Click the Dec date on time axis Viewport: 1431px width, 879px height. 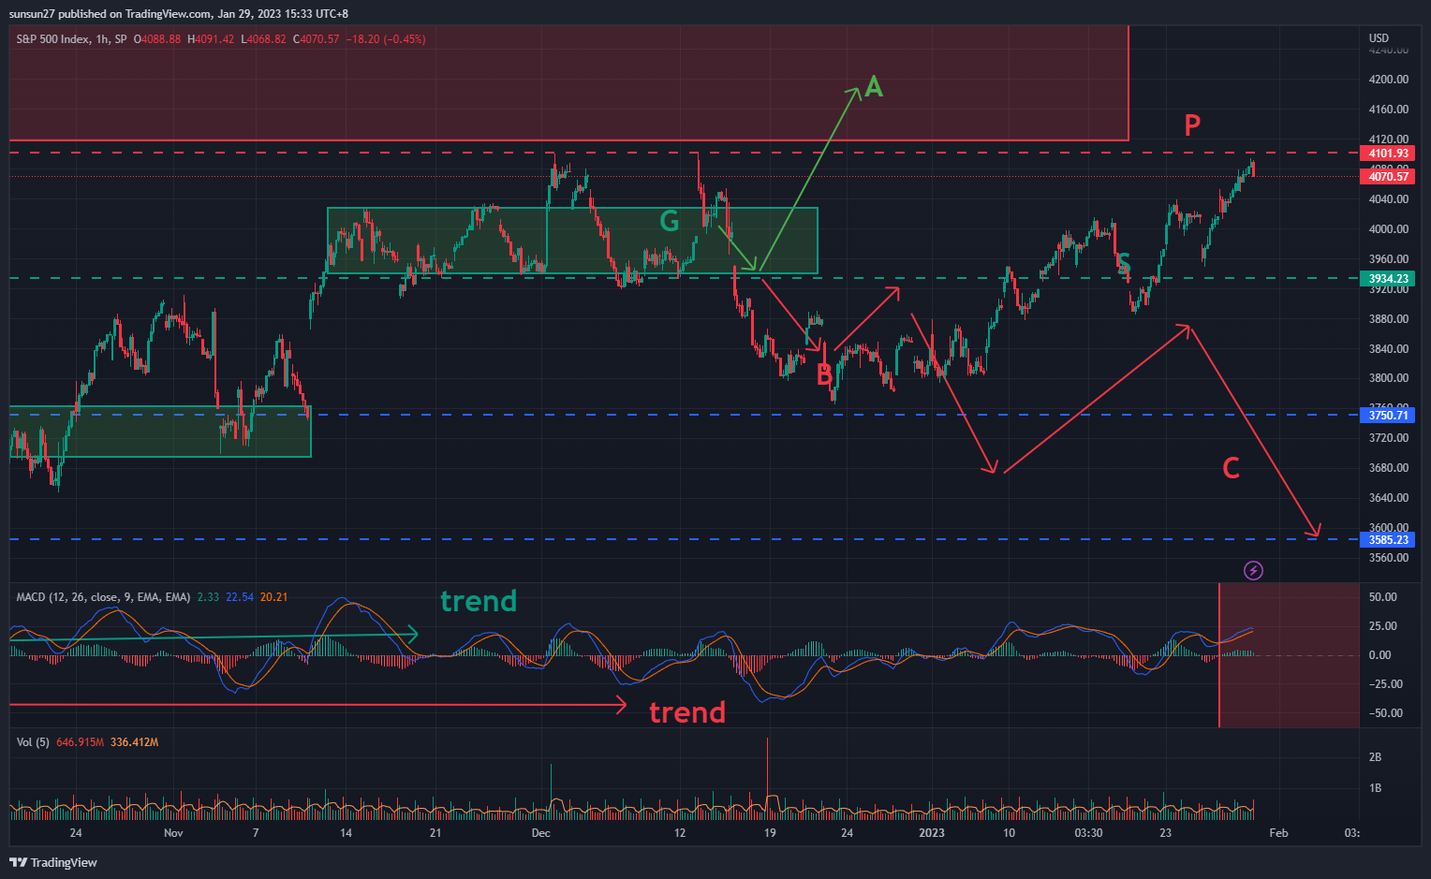tap(540, 832)
